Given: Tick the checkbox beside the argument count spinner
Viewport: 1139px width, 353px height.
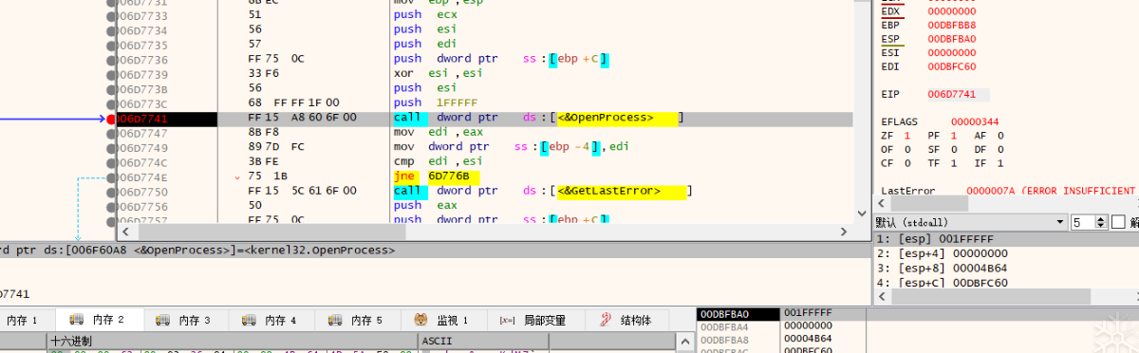Looking at the screenshot, I should [1117, 222].
